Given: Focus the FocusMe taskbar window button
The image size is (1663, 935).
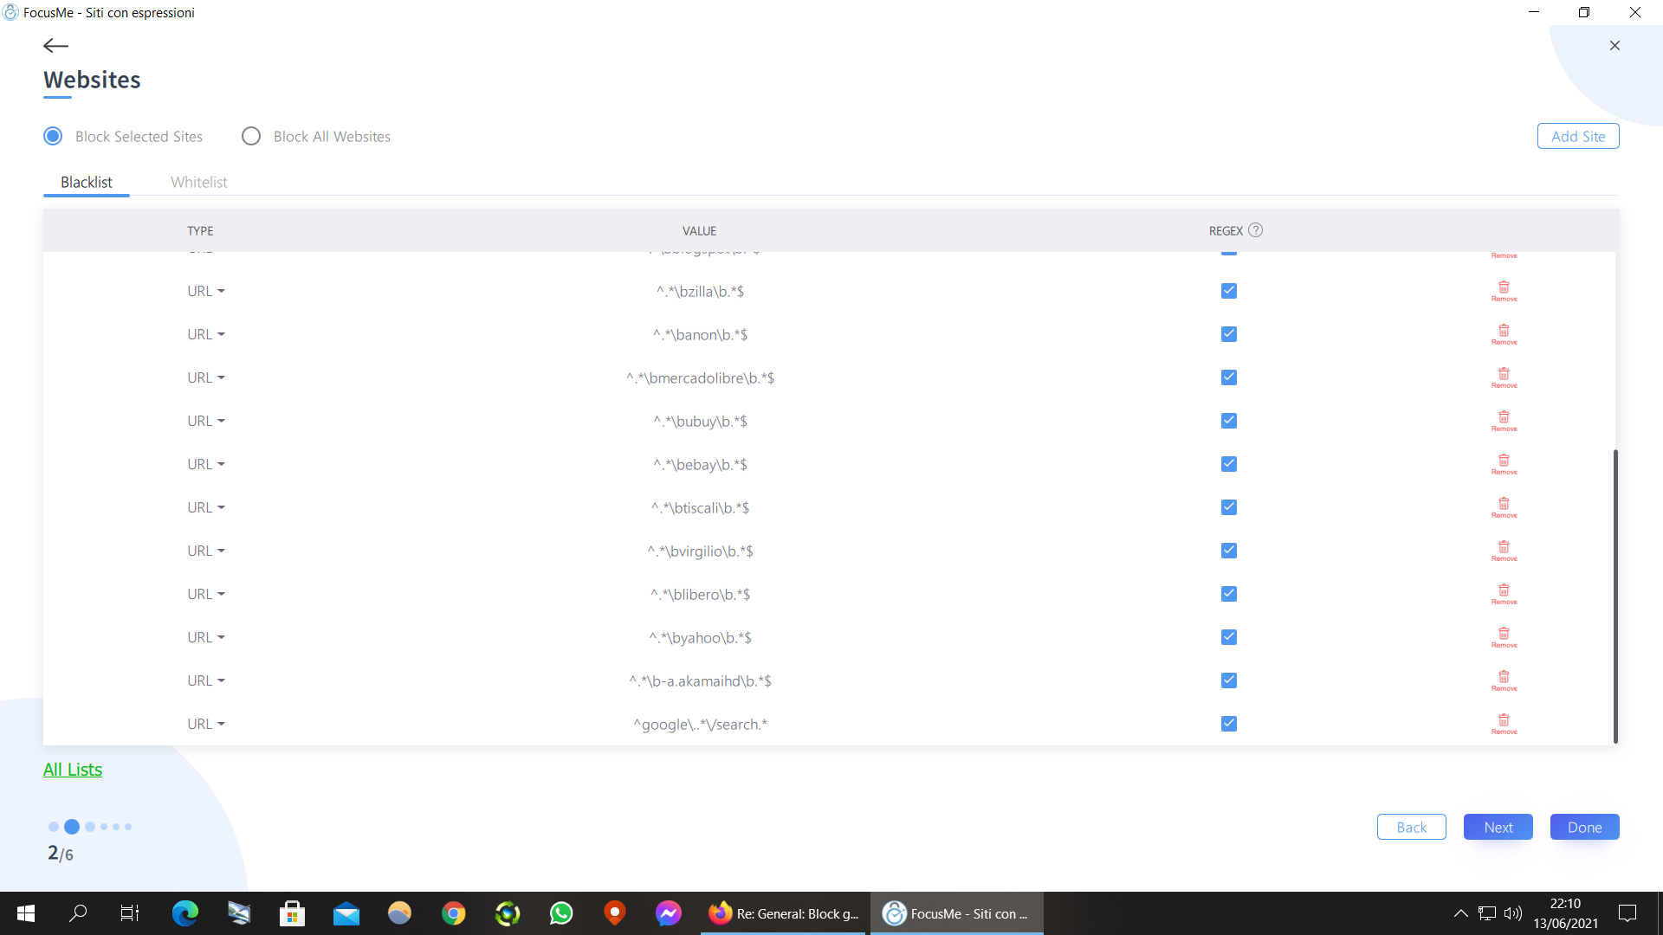Looking at the screenshot, I should (956, 913).
